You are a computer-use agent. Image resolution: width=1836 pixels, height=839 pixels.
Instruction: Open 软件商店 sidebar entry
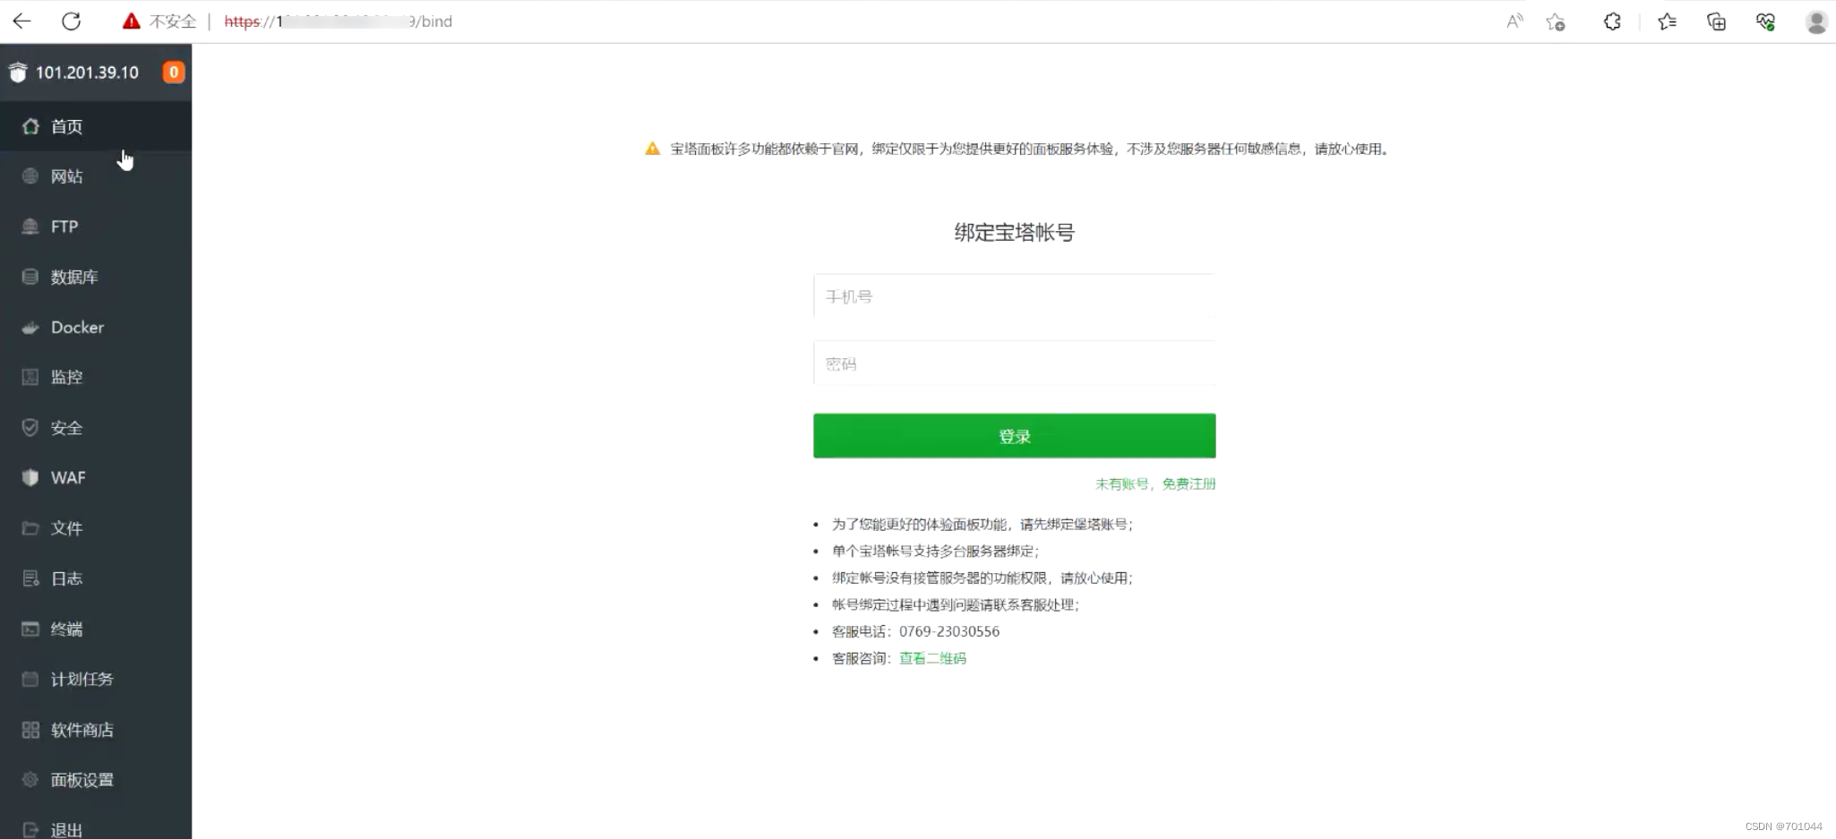(96, 730)
